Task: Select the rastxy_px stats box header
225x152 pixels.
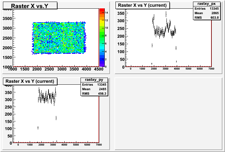Action: [207, 4]
